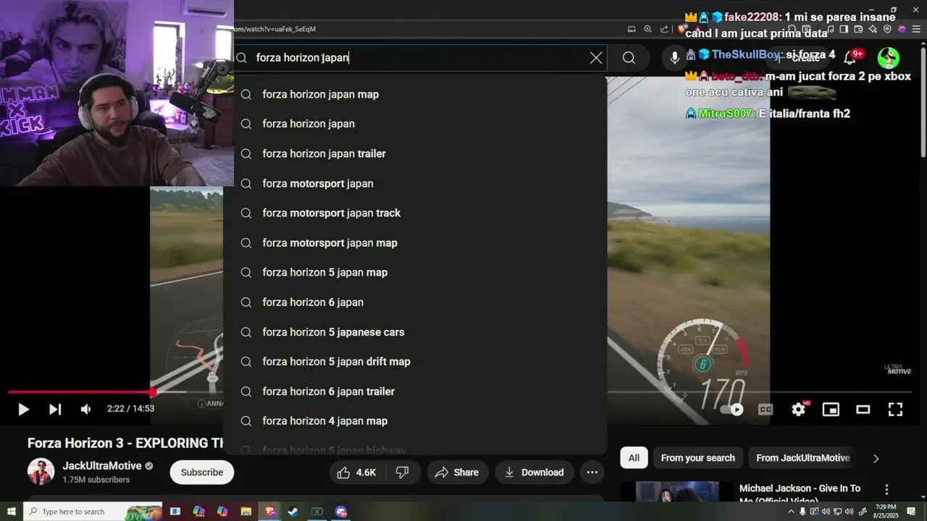
Task: Enter fullscreen mode
Action: pyautogui.click(x=896, y=410)
